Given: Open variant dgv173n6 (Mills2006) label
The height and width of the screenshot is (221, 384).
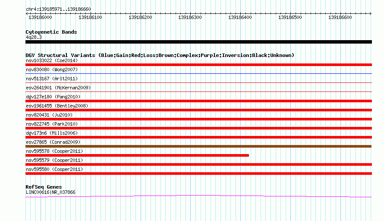Looking at the screenshot, I should click(52, 133).
